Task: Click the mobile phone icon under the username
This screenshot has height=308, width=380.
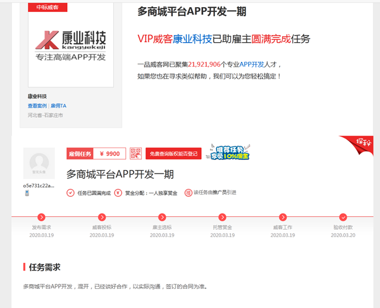Action: (27, 193)
